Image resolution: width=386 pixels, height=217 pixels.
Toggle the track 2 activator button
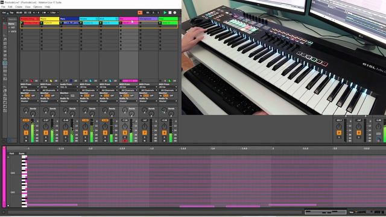[x=46, y=133]
